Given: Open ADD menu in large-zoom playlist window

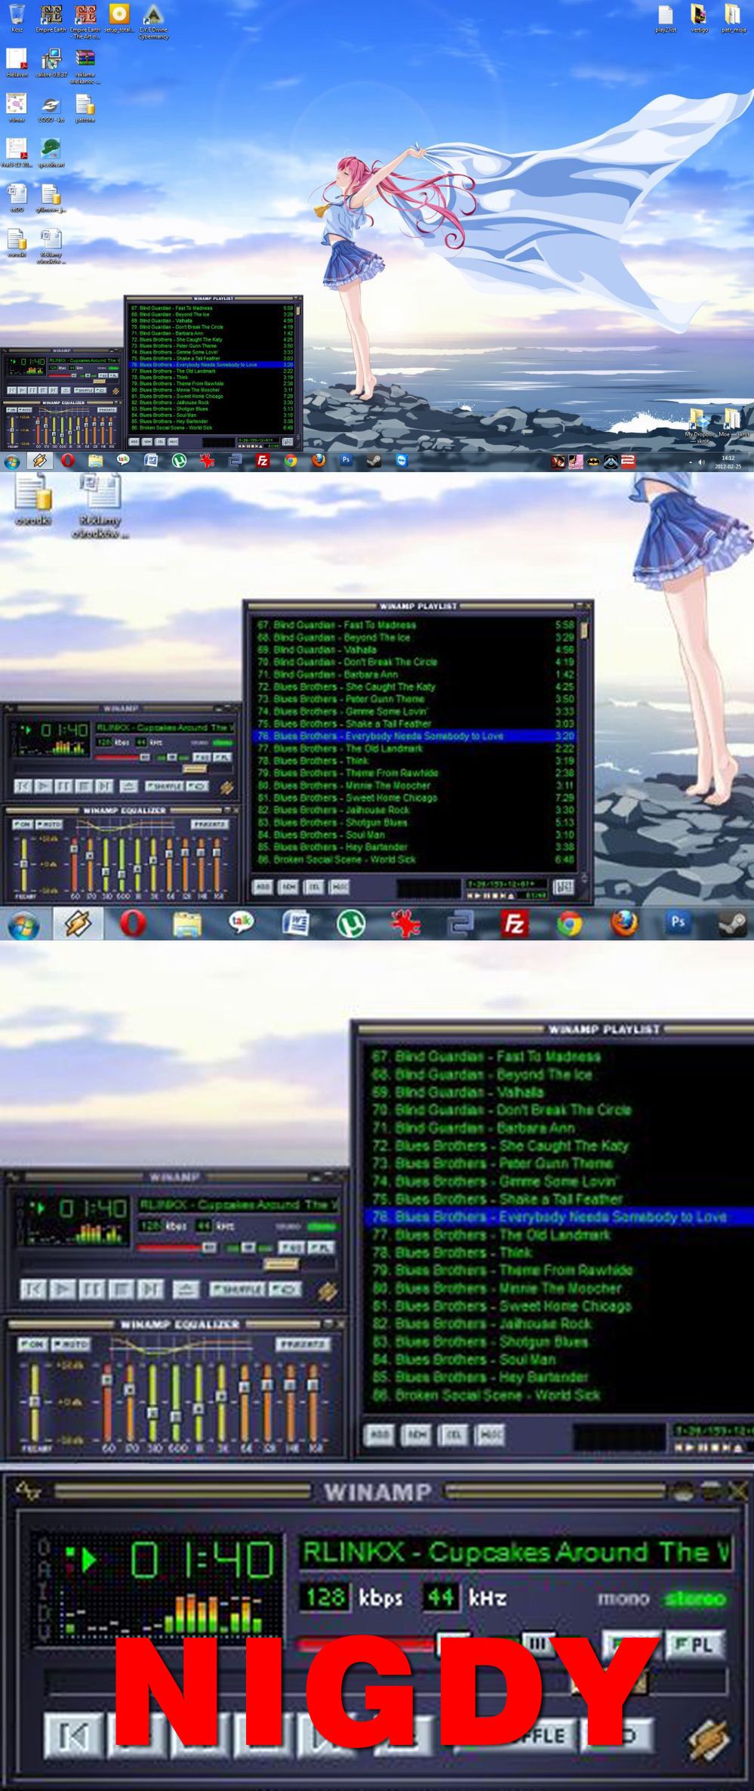Looking at the screenshot, I should (x=379, y=1434).
